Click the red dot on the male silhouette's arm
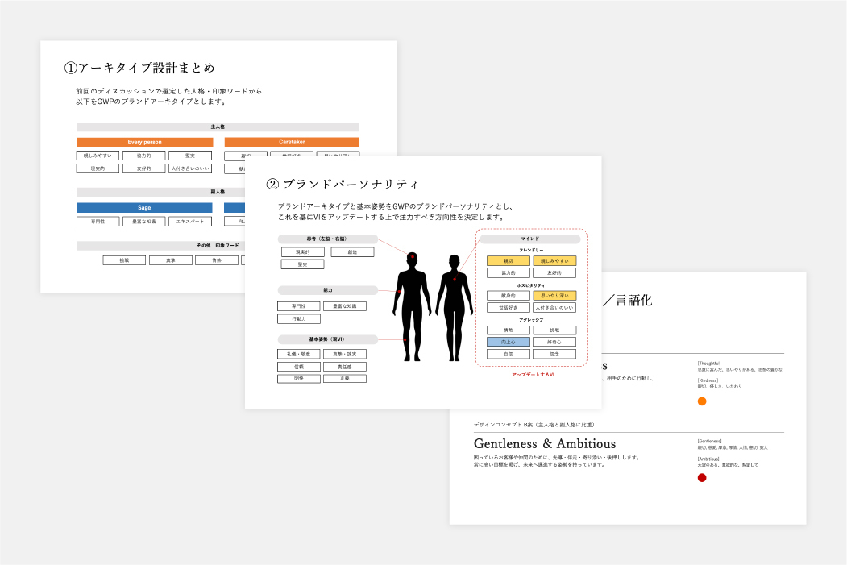This screenshot has width=847, height=565. pos(399,291)
